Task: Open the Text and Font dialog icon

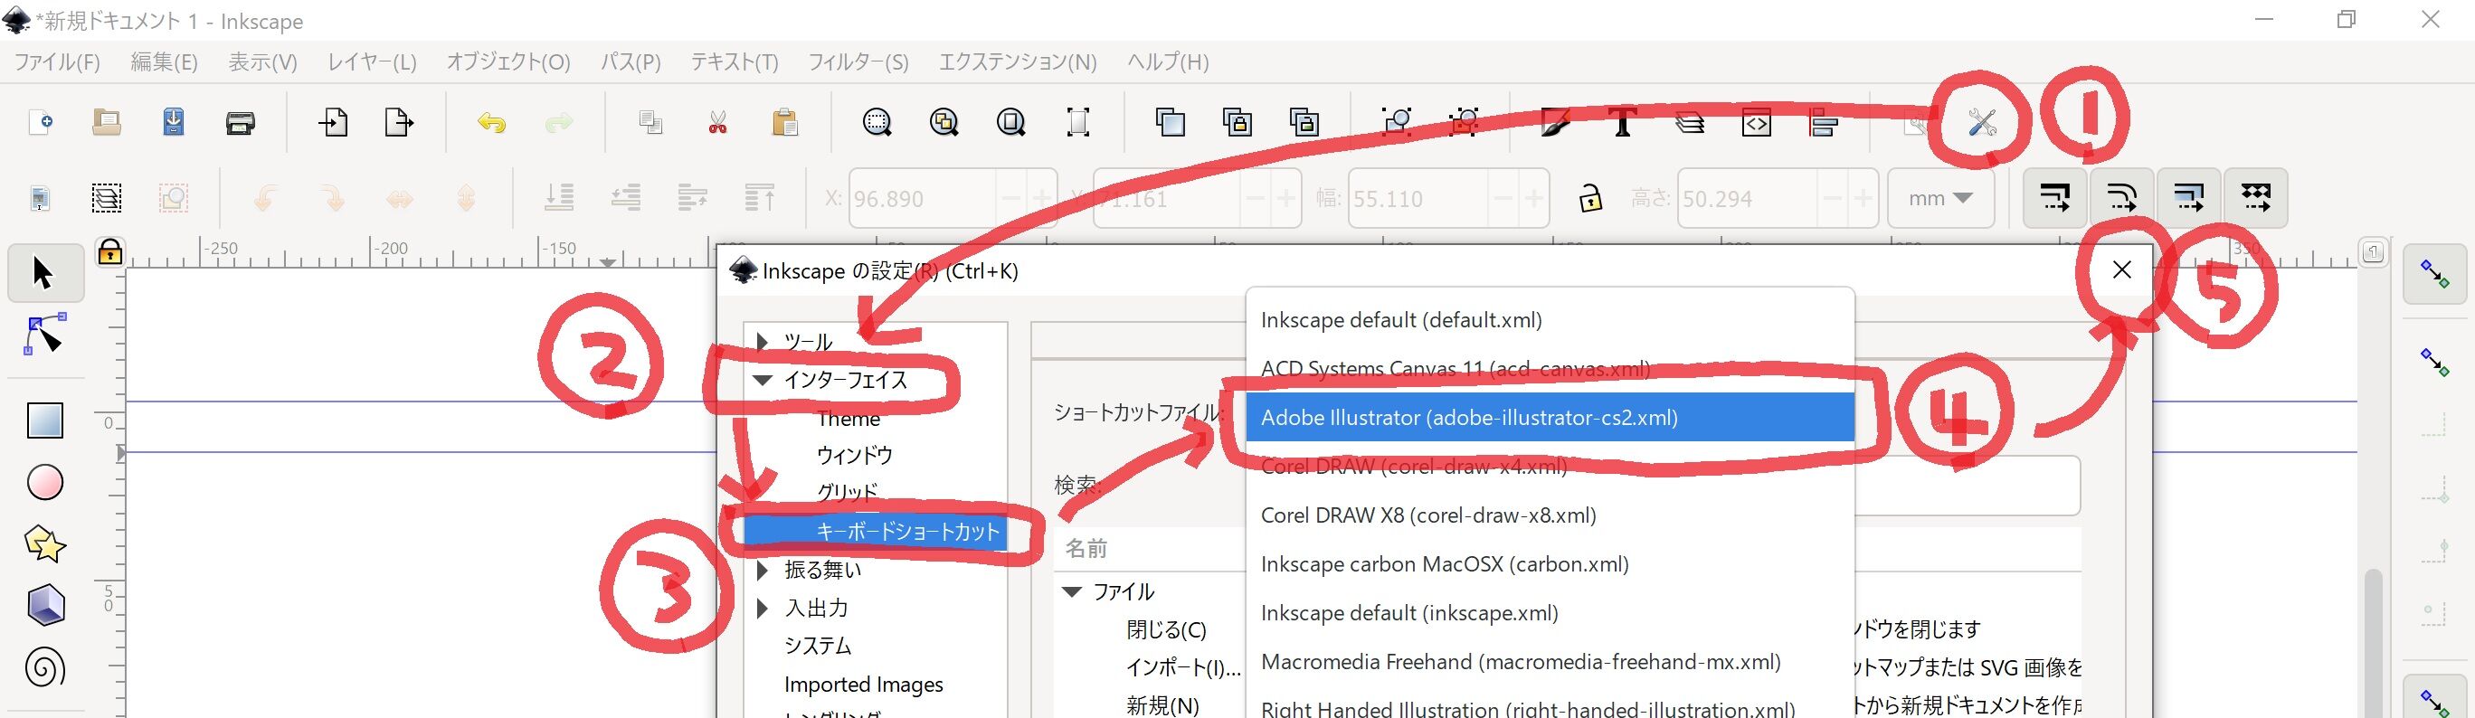Action: tap(1623, 122)
